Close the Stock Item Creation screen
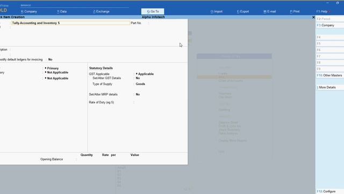Screen dimensions: 344x194 (313, 17)
